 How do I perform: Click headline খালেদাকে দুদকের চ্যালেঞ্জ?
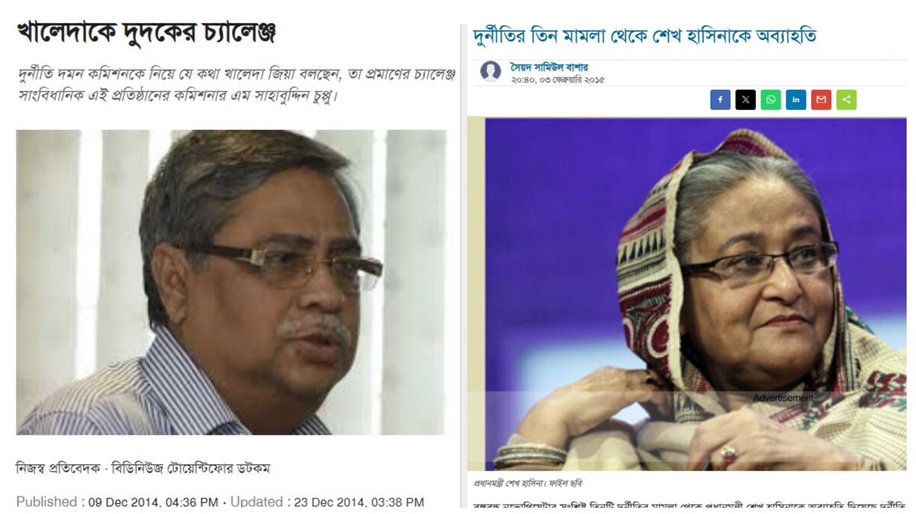point(146,33)
